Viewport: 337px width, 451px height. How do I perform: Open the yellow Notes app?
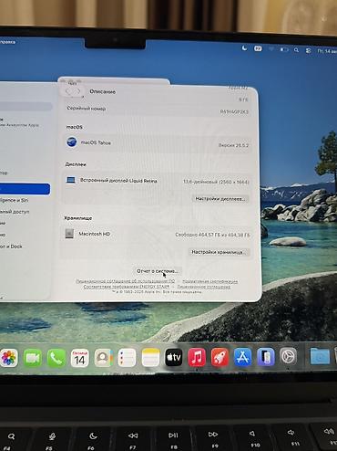(150, 358)
